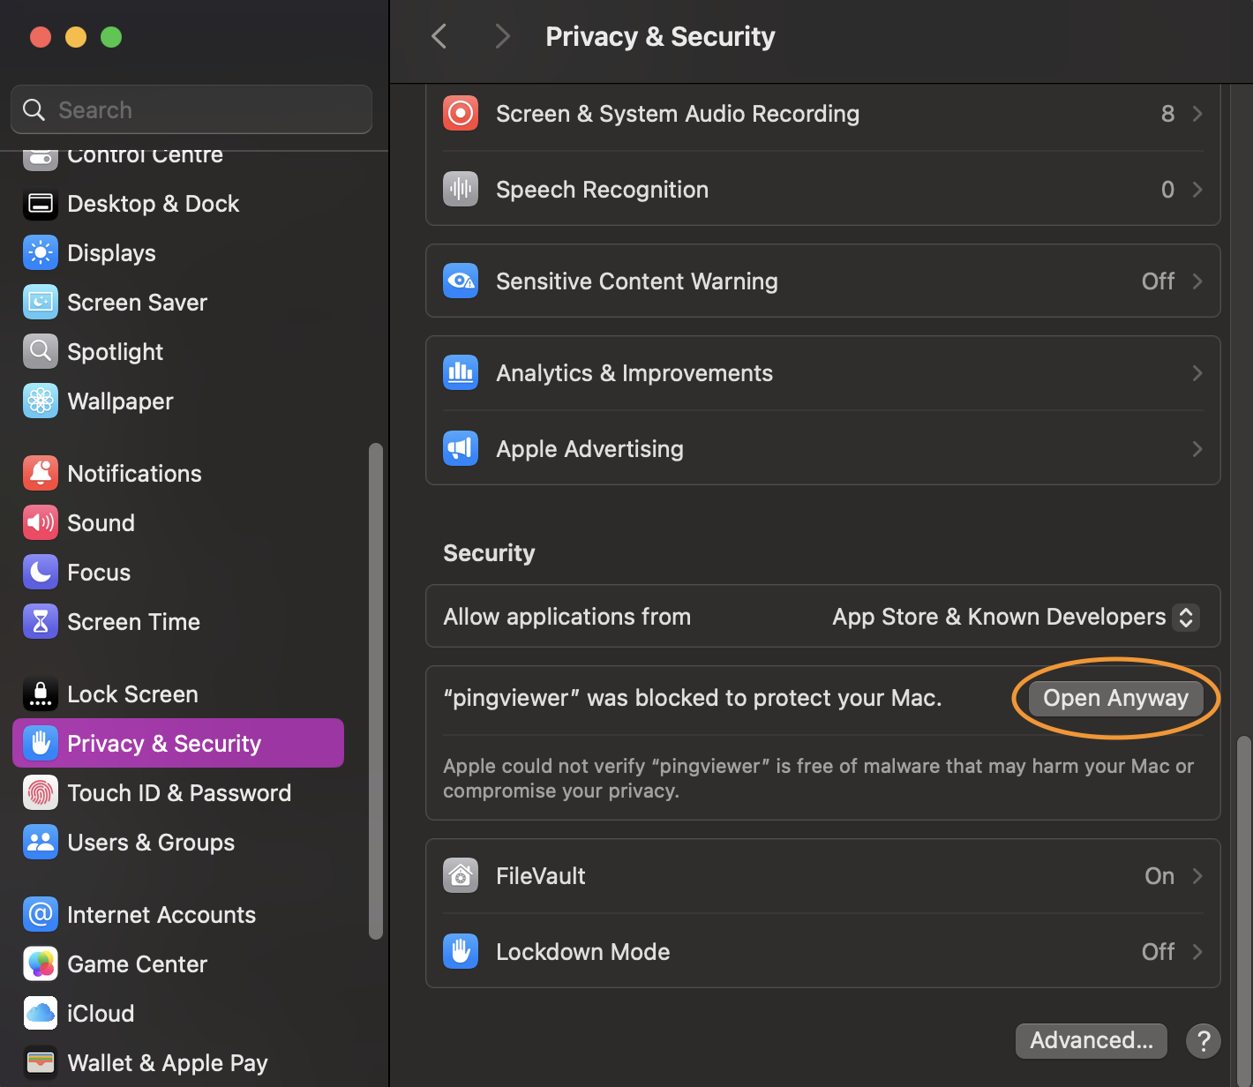Open Speech Recognition via its chevron
The width and height of the screenshot is (1253, 1087).
[1197, 190]
